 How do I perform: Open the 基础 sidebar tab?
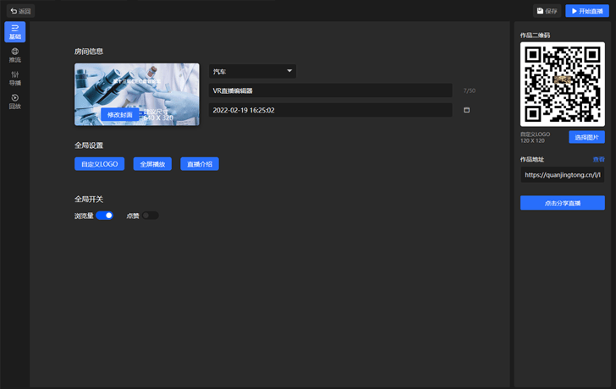(14, 32)
